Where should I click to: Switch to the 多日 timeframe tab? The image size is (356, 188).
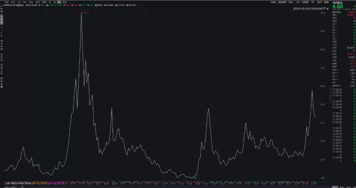point(13,2)
